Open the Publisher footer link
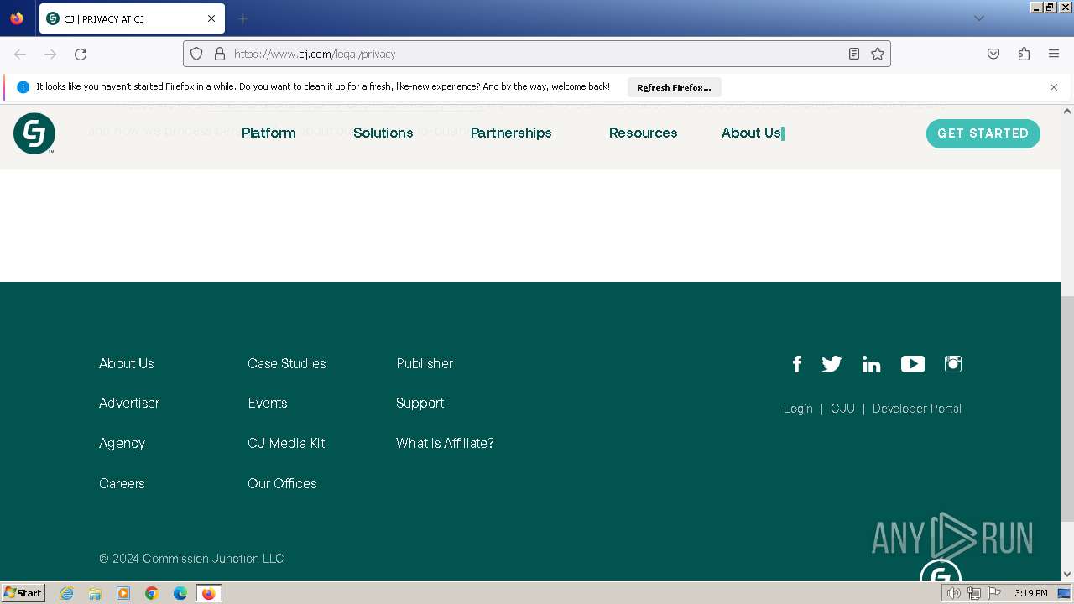Viewport: 1074px width, 604px height. click(425, 363)
